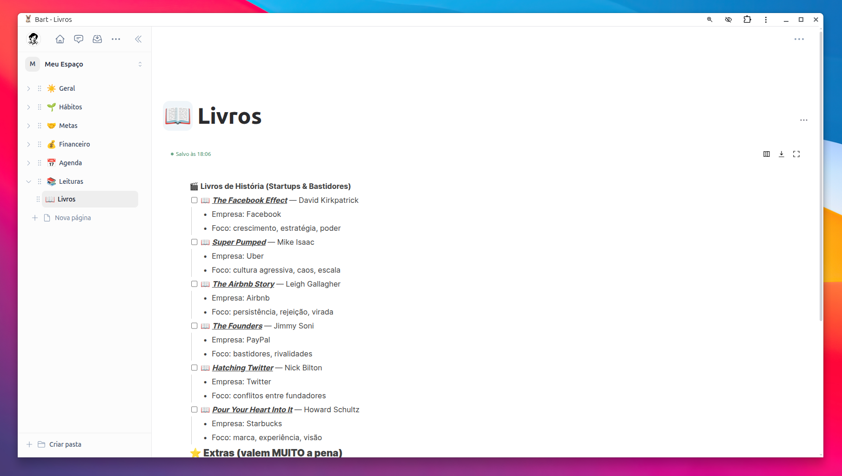Open the inbox tray icon
The width and height of the screenshot is (842, 476).
point(97,39)
